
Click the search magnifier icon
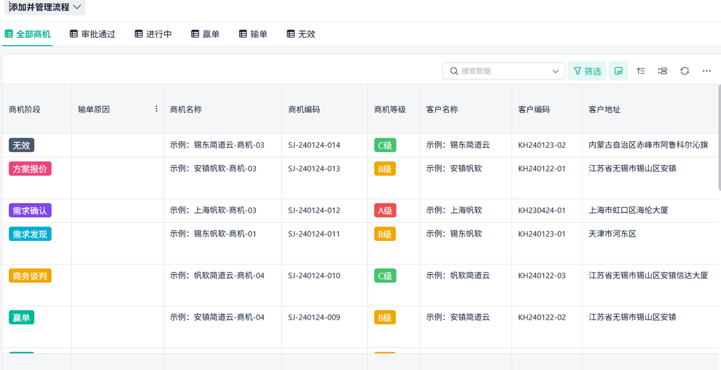tap(454, 71)
